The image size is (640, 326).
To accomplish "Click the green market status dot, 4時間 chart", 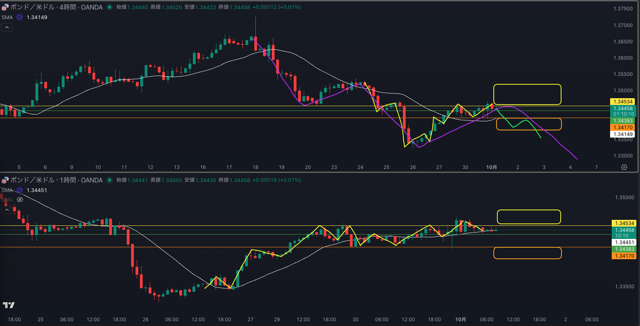I will pos(110,7).
